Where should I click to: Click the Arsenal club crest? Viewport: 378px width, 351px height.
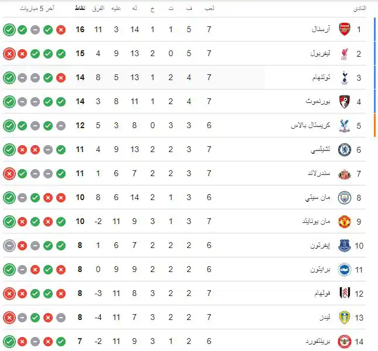coord(344,29)
